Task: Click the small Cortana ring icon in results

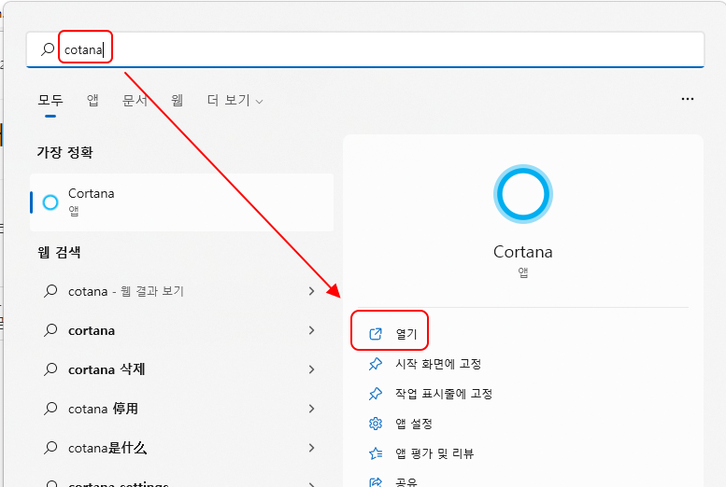Action: pyautogui.click(x=50, y=202)
